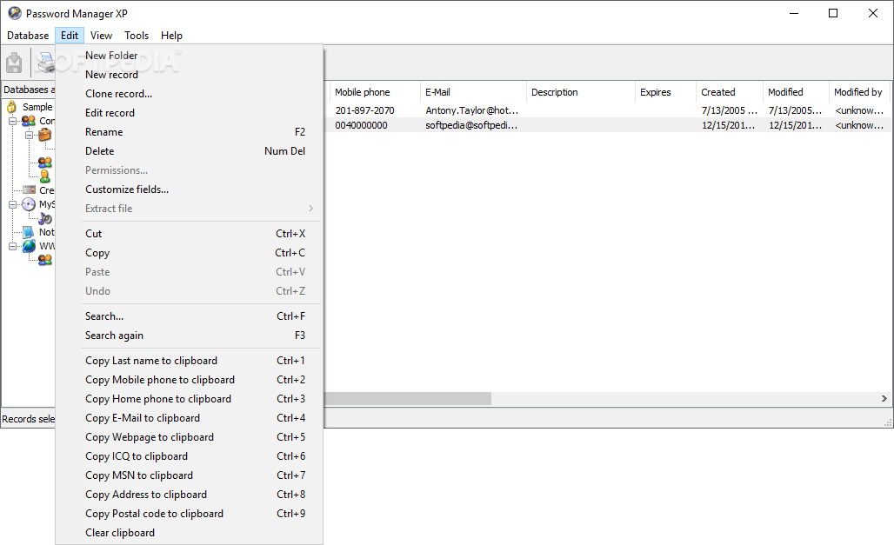
Task: Select the notepad folder icon
Action: 28,232
